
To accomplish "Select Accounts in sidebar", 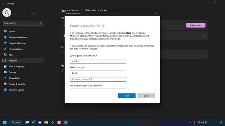I will (23, 61).
